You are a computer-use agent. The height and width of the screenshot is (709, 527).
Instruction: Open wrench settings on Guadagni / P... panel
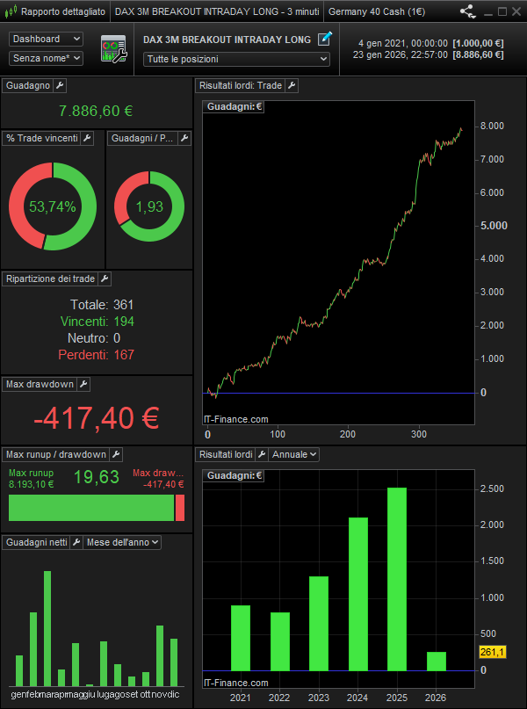[x=184, y=138]
